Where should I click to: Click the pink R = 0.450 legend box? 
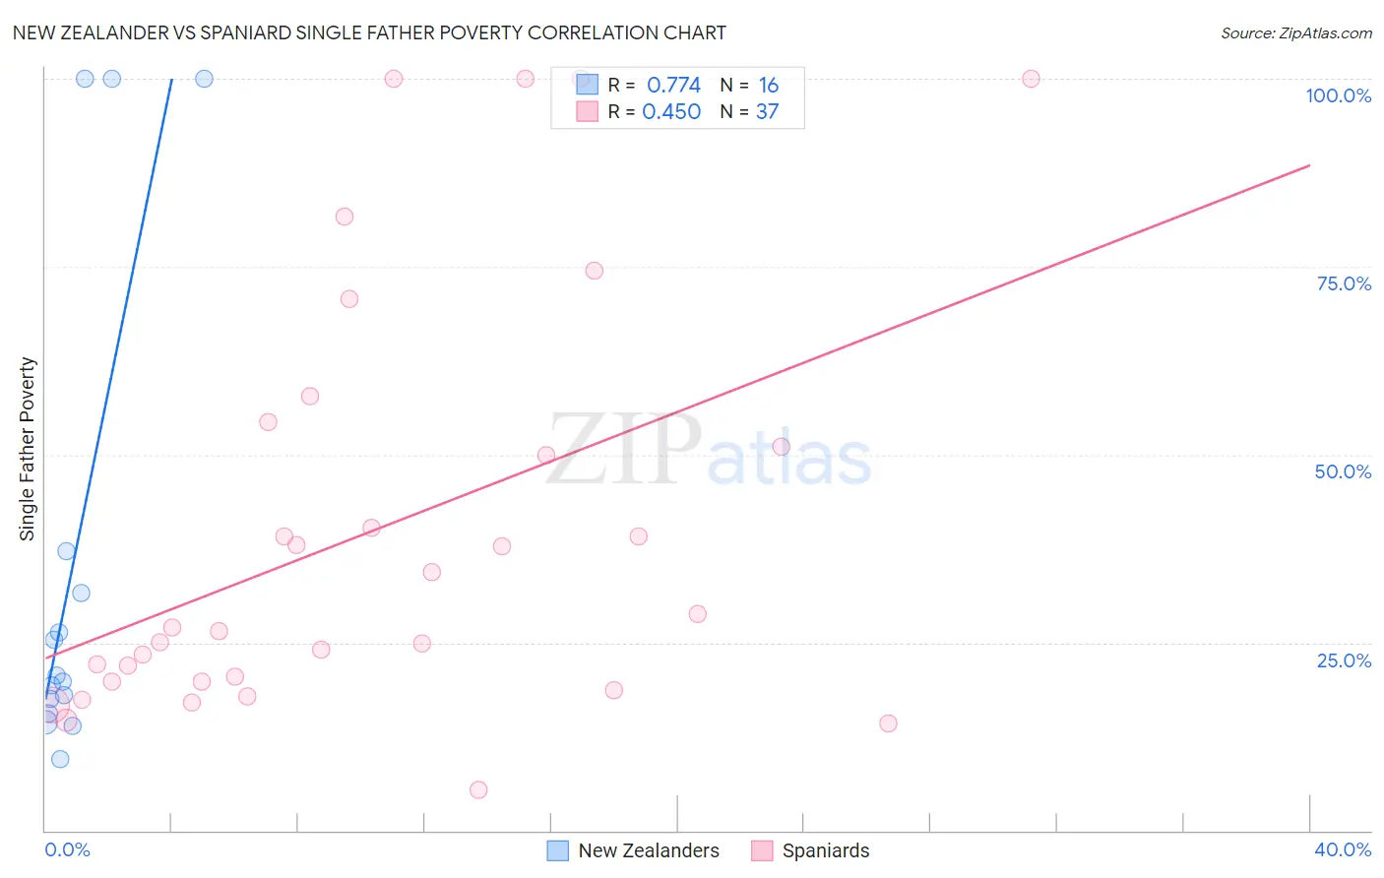click(588, 111)
